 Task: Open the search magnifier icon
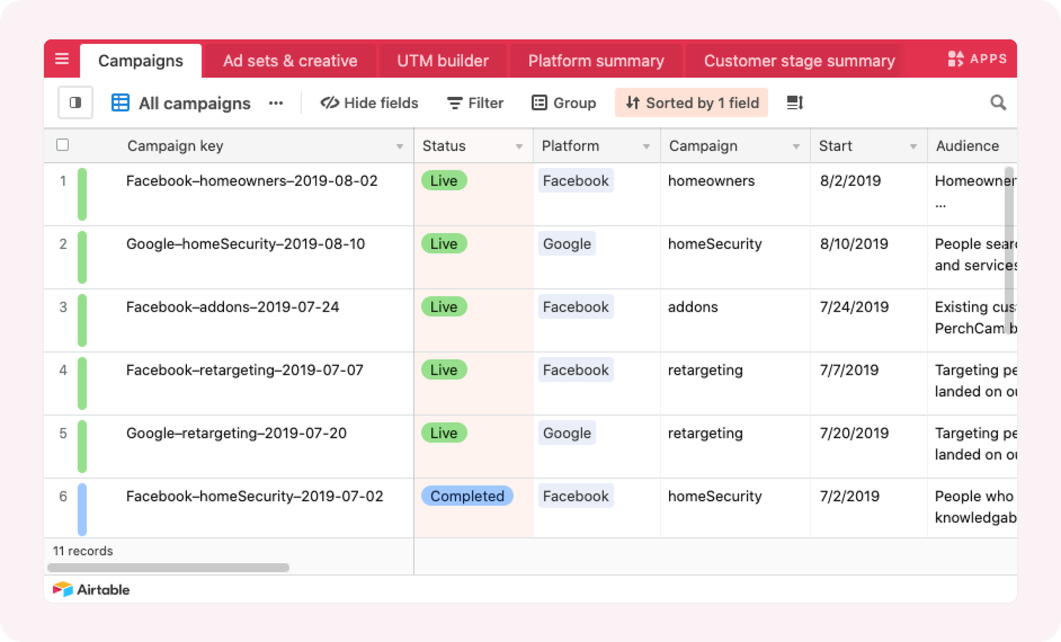pos(998,103)
